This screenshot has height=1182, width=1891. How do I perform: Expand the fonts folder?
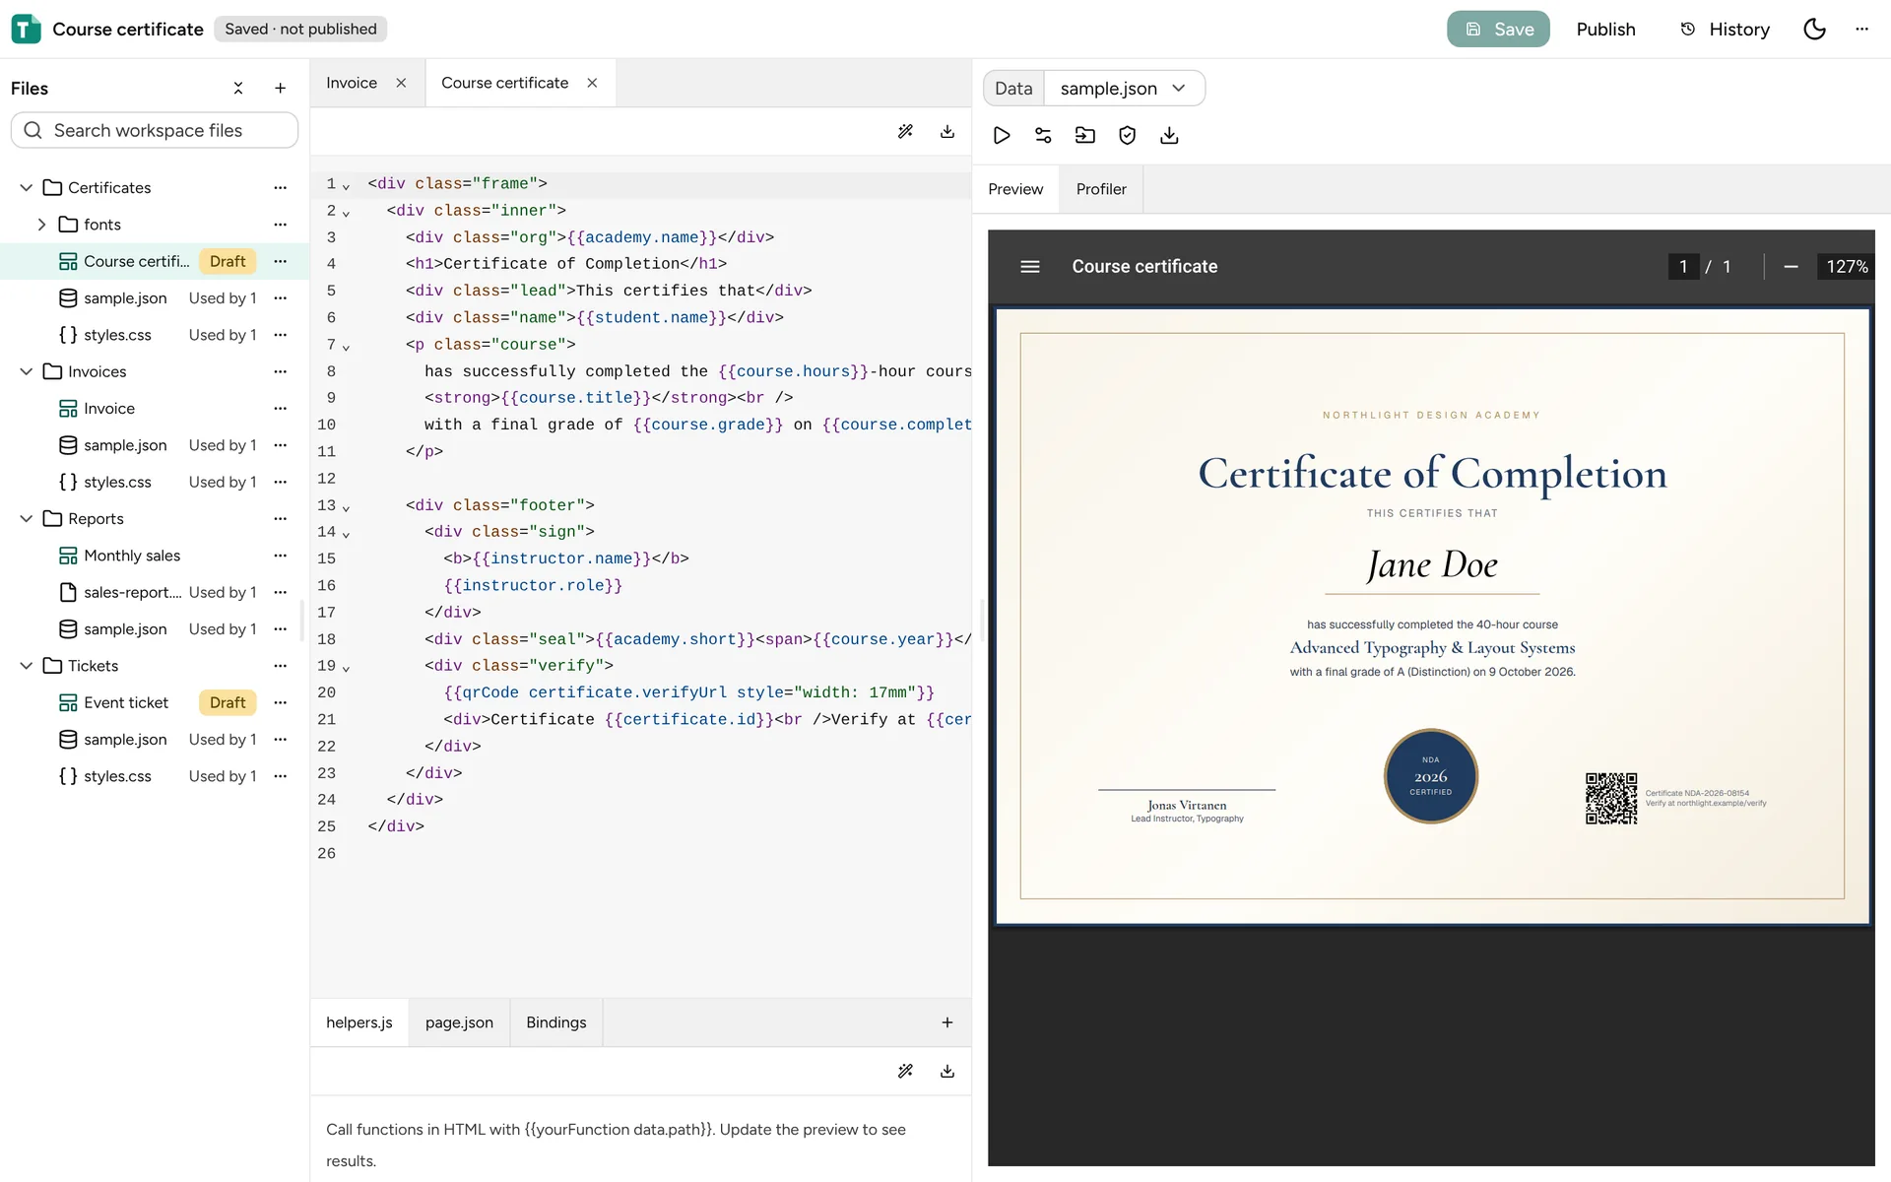[41, 225]
